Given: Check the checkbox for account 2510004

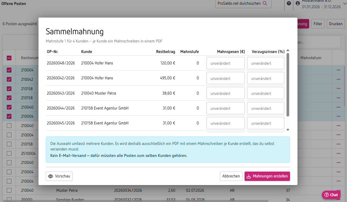Looking at the screenshot, I should coord(9,153).
